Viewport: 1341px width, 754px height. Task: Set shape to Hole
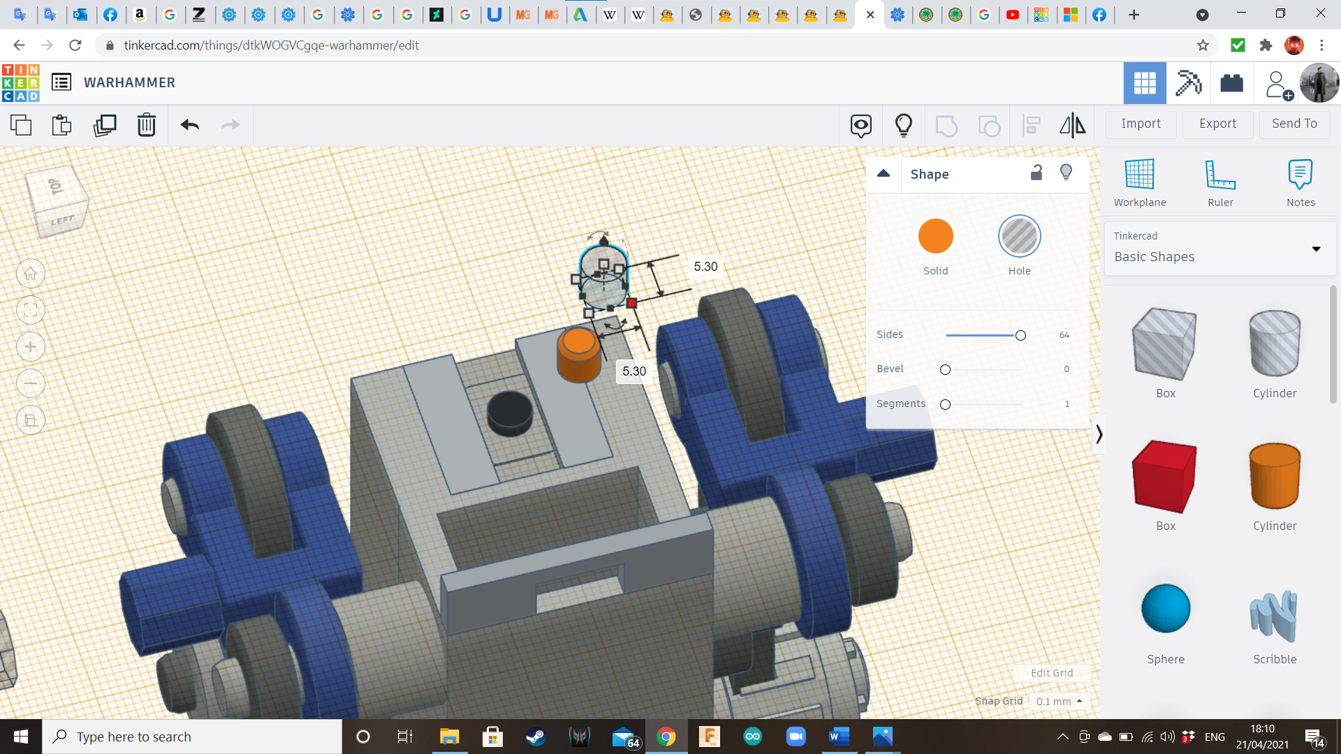pyautogui.click(x=1019, y=237)
